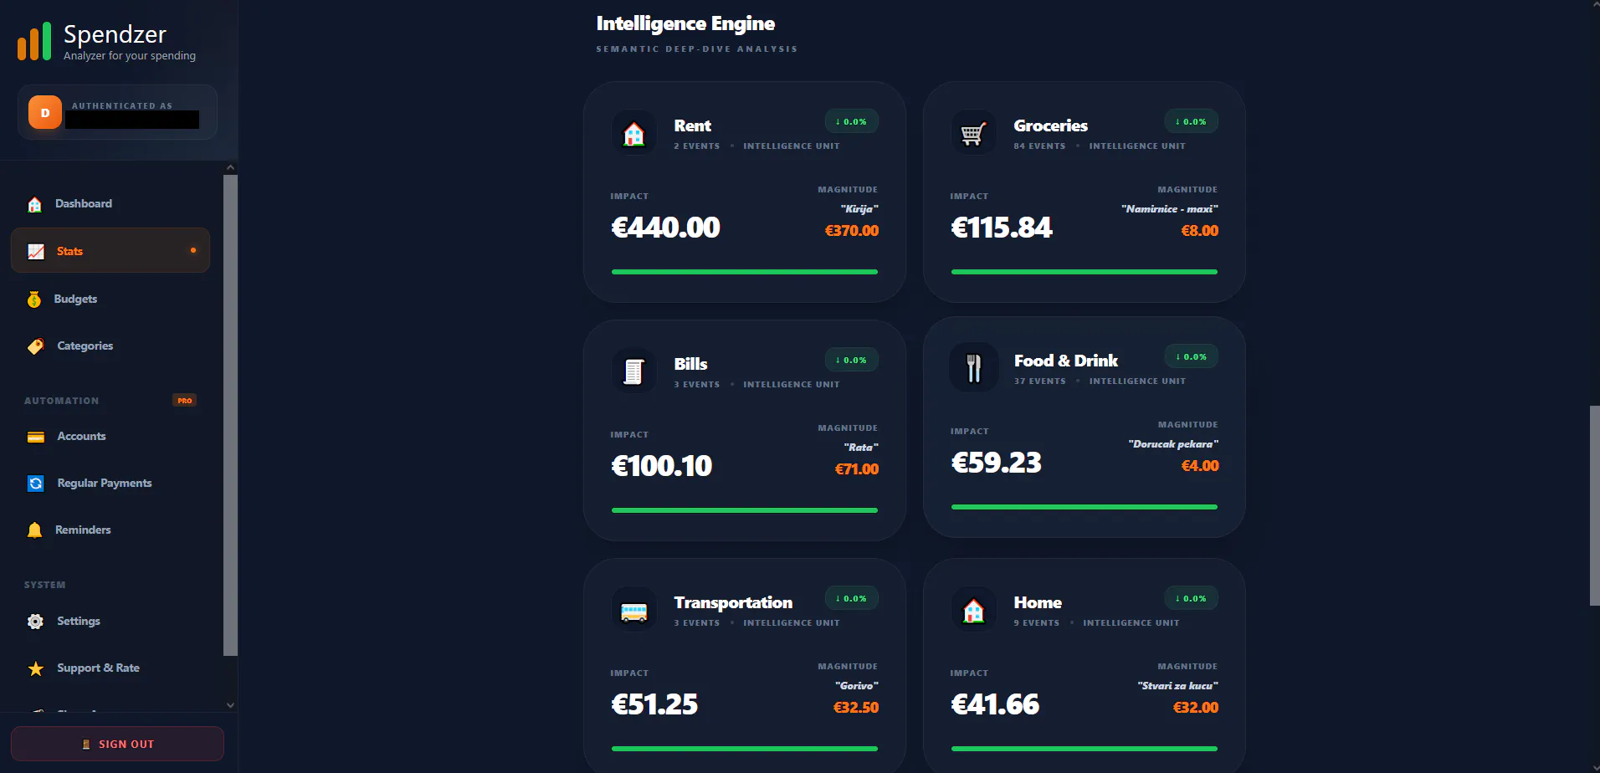
Task: Click the Groceries 0.0% trend badge
Action: pyautogui.click(x=1191, y=122)
